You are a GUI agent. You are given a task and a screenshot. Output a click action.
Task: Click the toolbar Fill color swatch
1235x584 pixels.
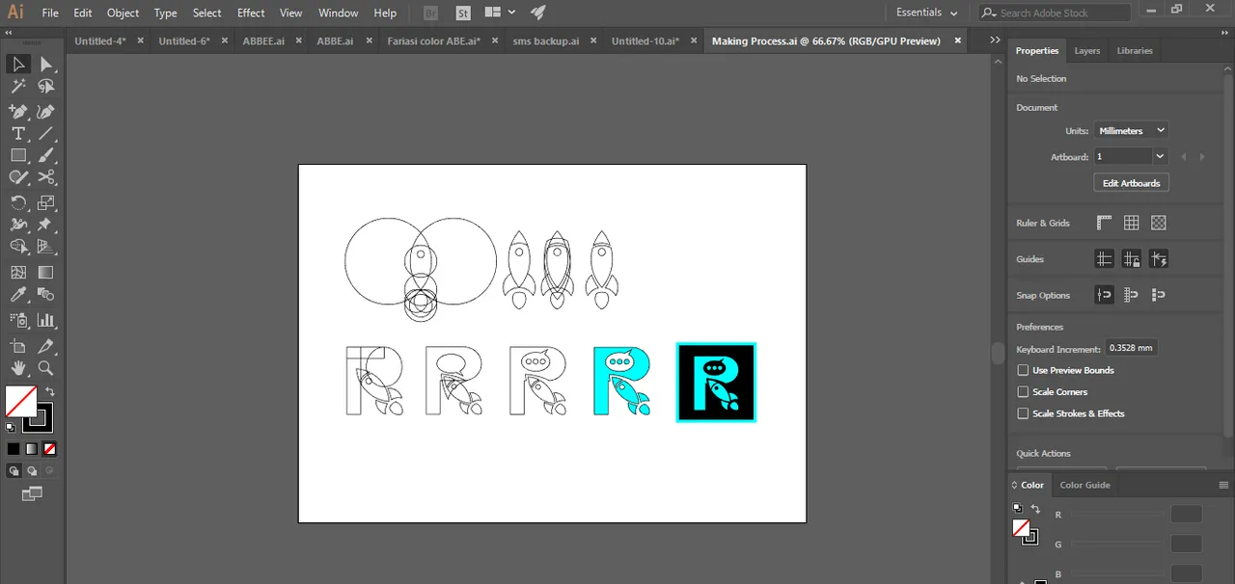(21, 401)
